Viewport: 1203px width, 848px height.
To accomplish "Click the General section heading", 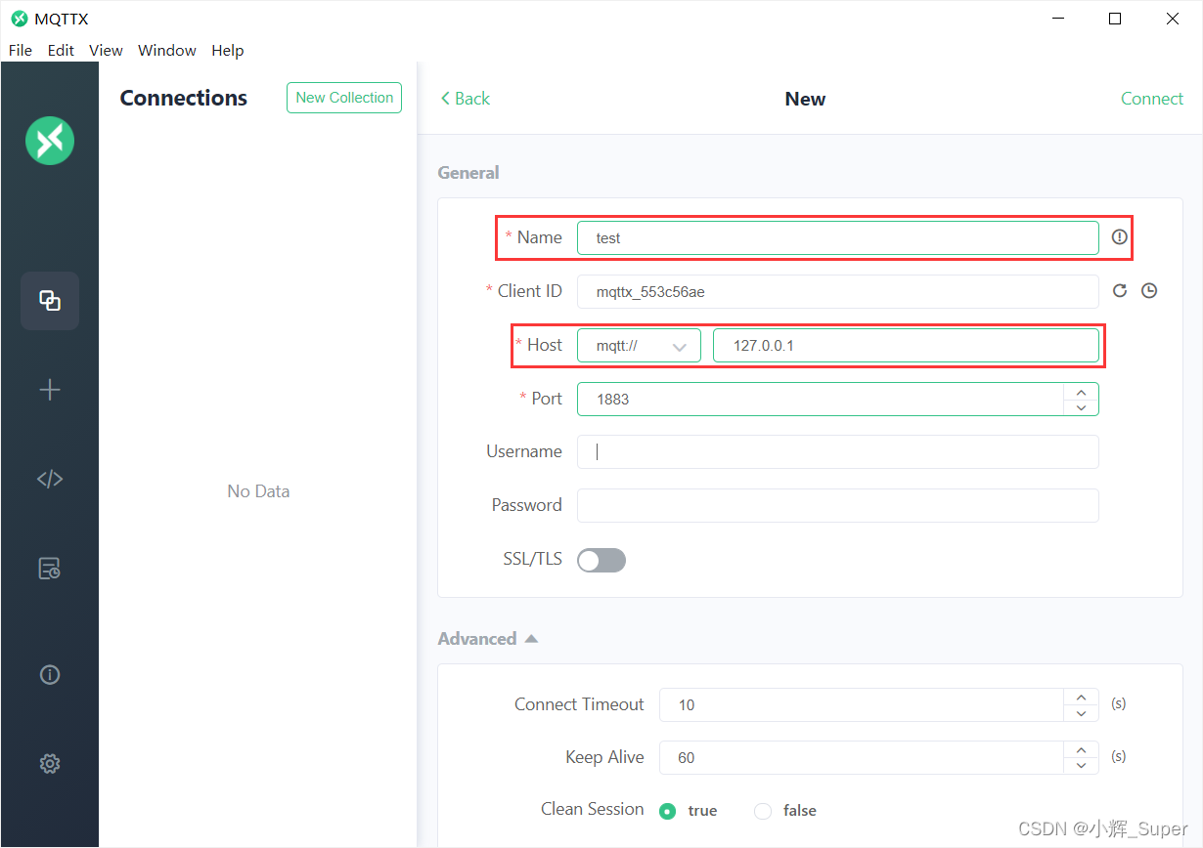I will coord(468,172).
